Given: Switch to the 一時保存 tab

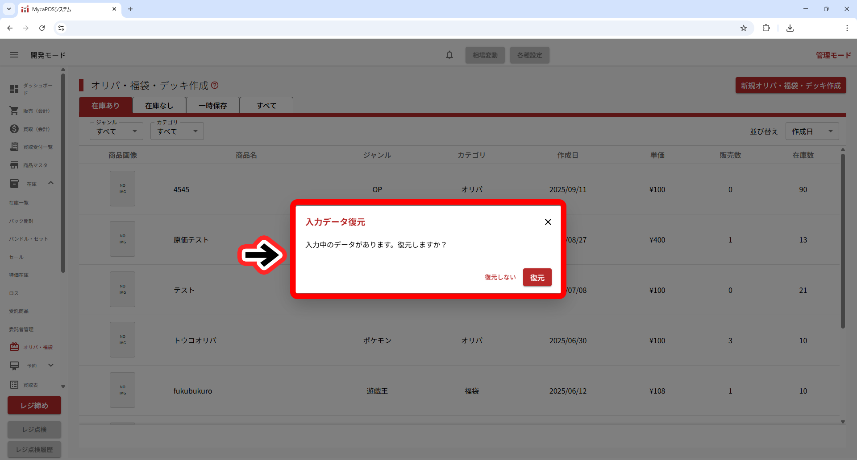Looking at the screenshot, I should (213, 106).
